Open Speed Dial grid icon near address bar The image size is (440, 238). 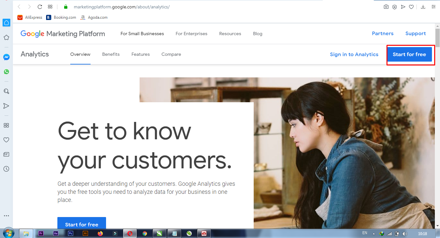coord(50,7)
